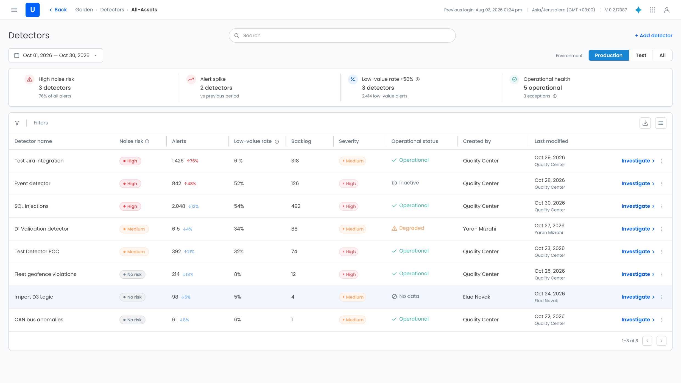Screen dimensions: 681x383
Task: Go to the next table page
Action: pos(662,341)
